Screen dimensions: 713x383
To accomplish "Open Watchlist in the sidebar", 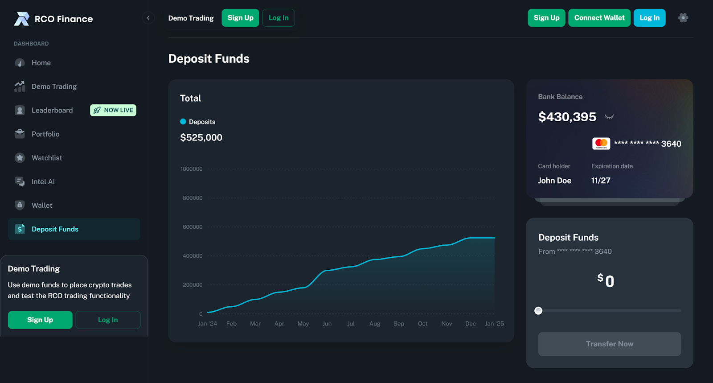I will click(74, 157).
